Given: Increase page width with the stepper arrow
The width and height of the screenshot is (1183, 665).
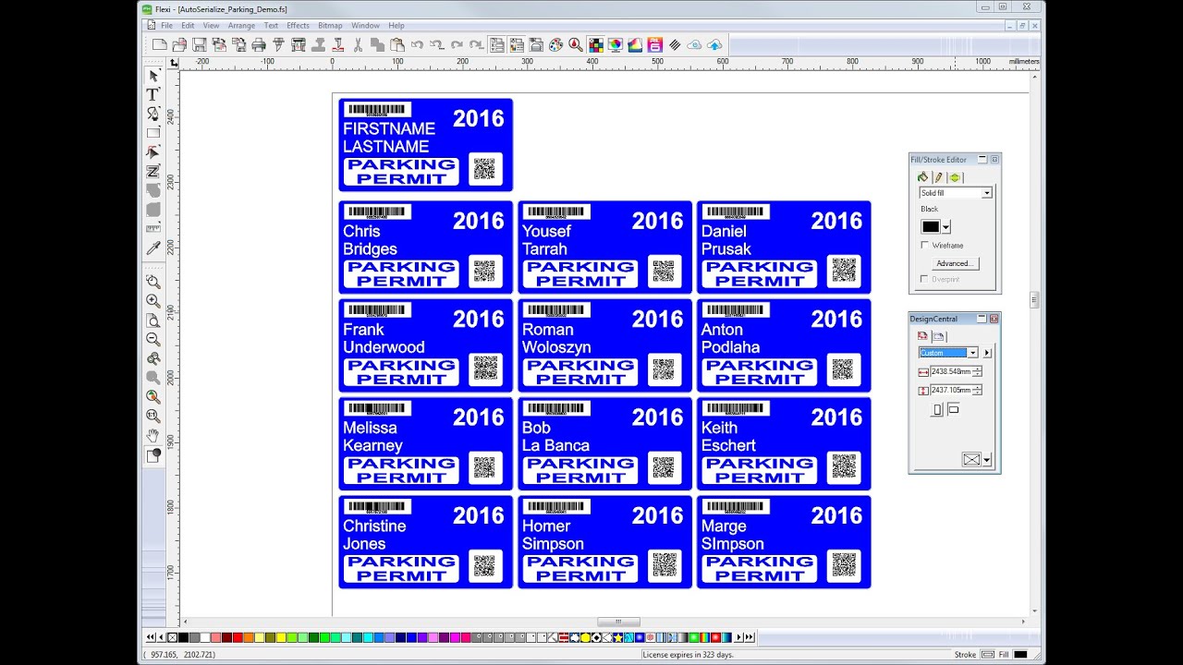Looking at the screenshot, I should 977,369.
